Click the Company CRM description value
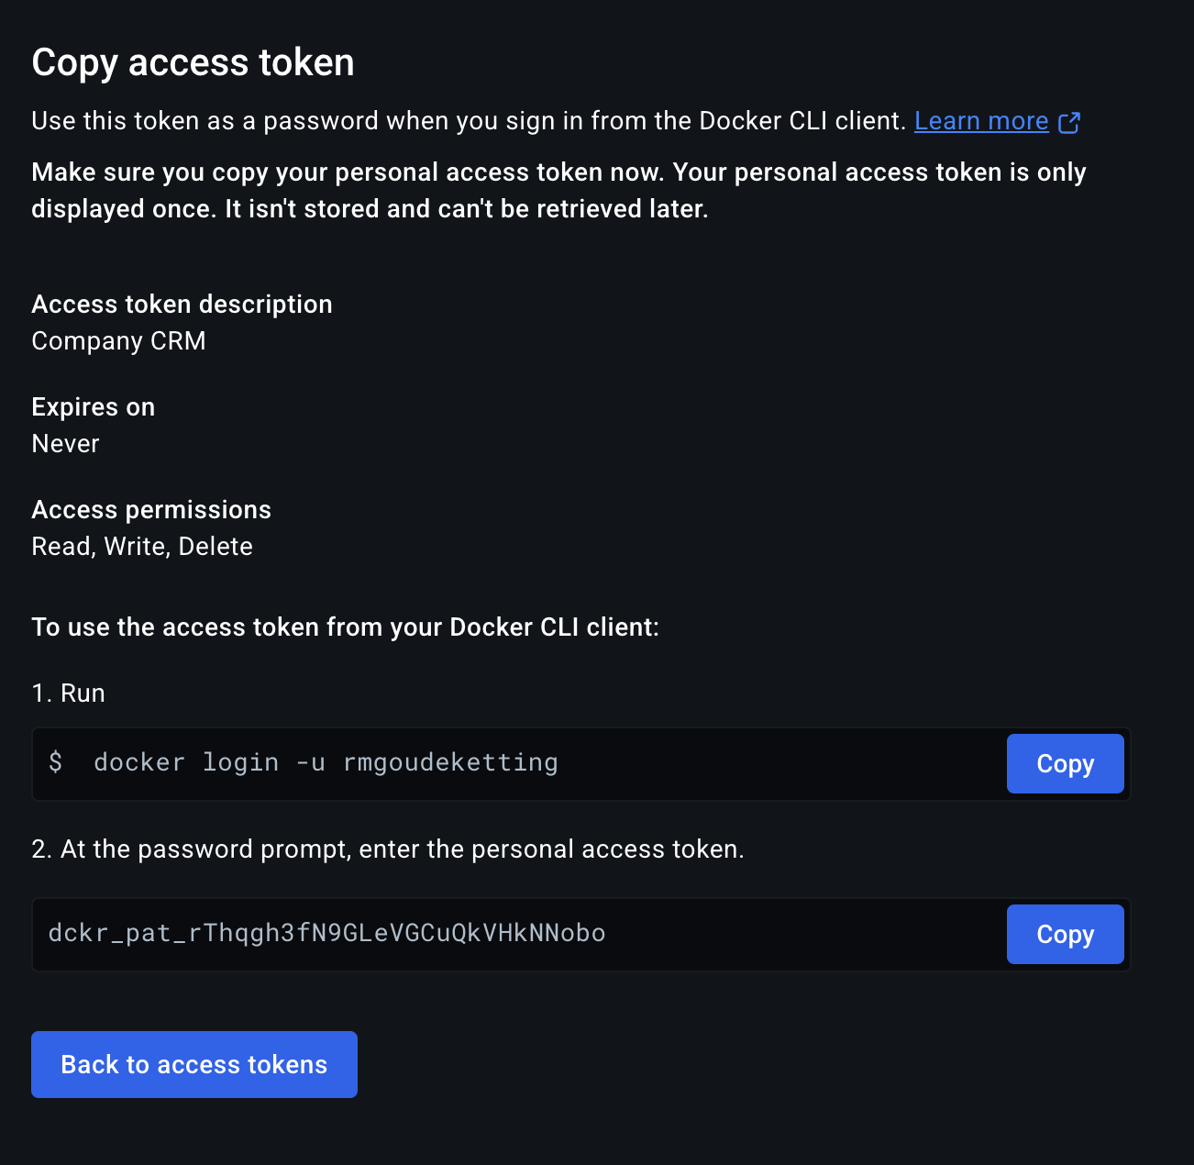Screen dimensions: 1194x1165 tap(118, 340)
